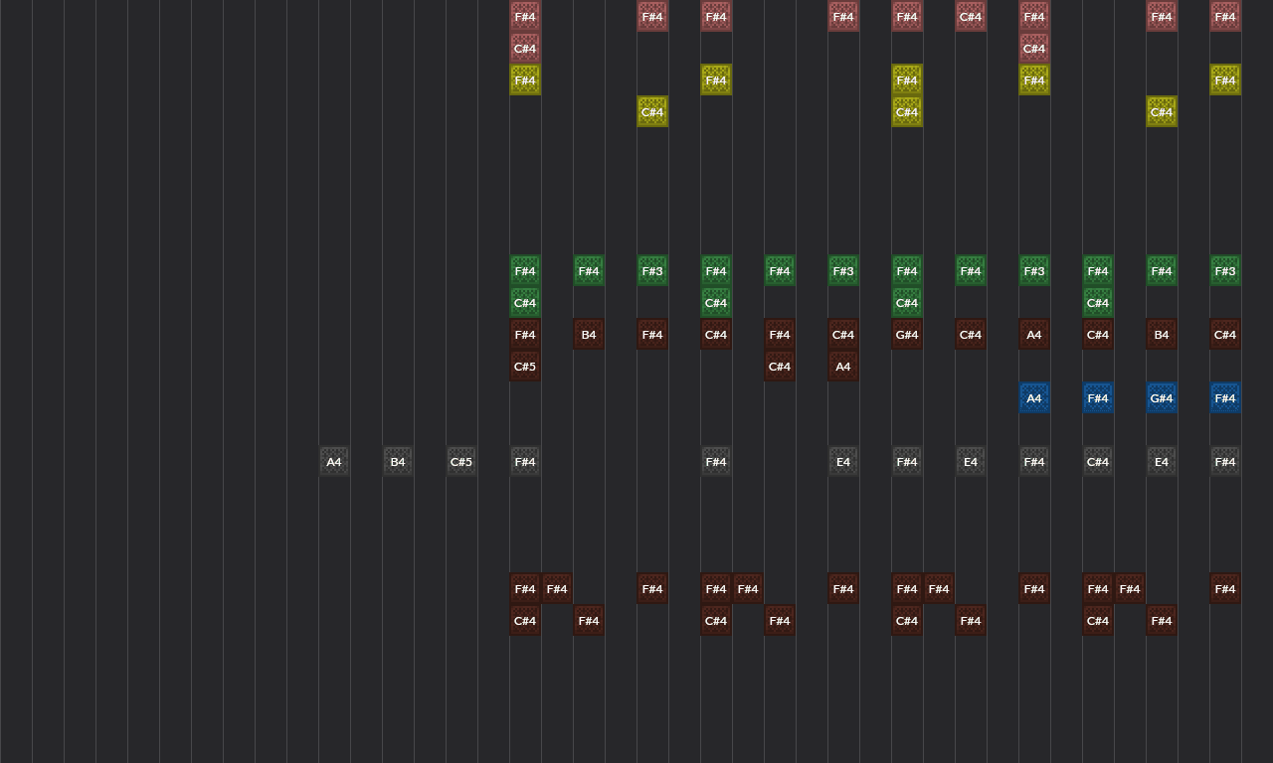Select the dark brown C#5 note block

coord(525,367)
